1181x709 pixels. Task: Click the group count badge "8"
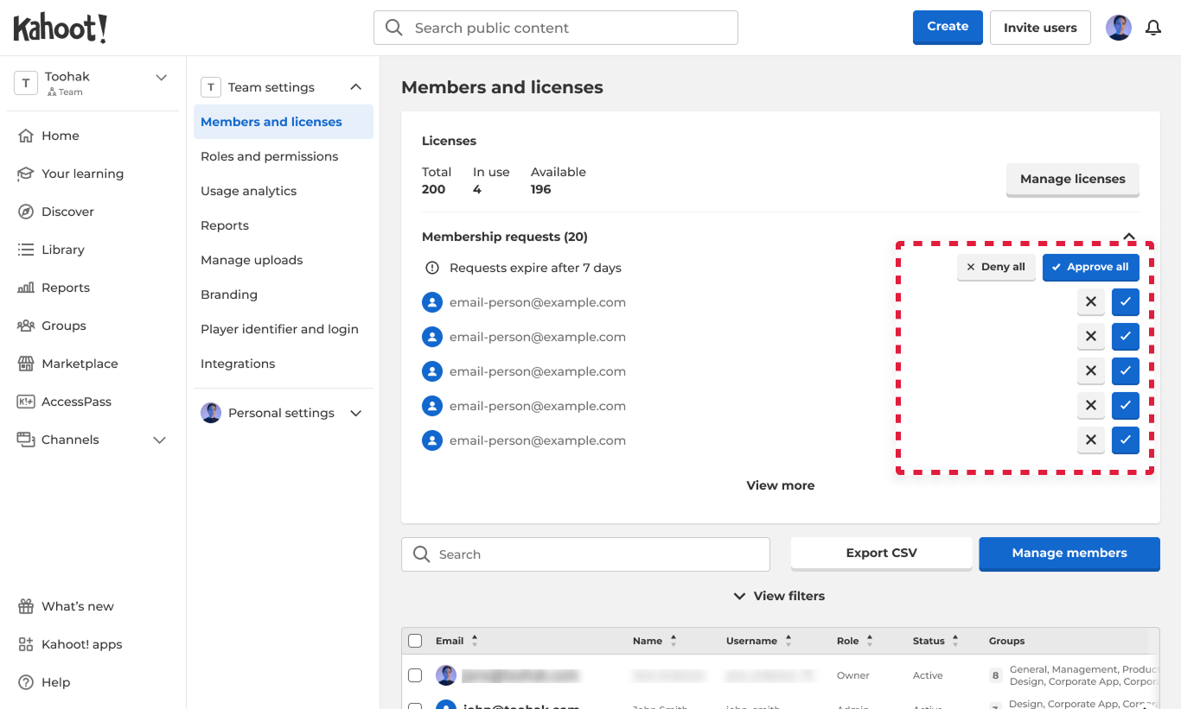tap(996, 675)
